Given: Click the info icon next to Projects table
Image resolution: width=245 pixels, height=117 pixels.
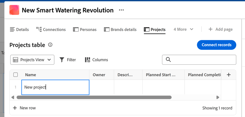Looking at the screenshot, I should click(x=50, y=45).
